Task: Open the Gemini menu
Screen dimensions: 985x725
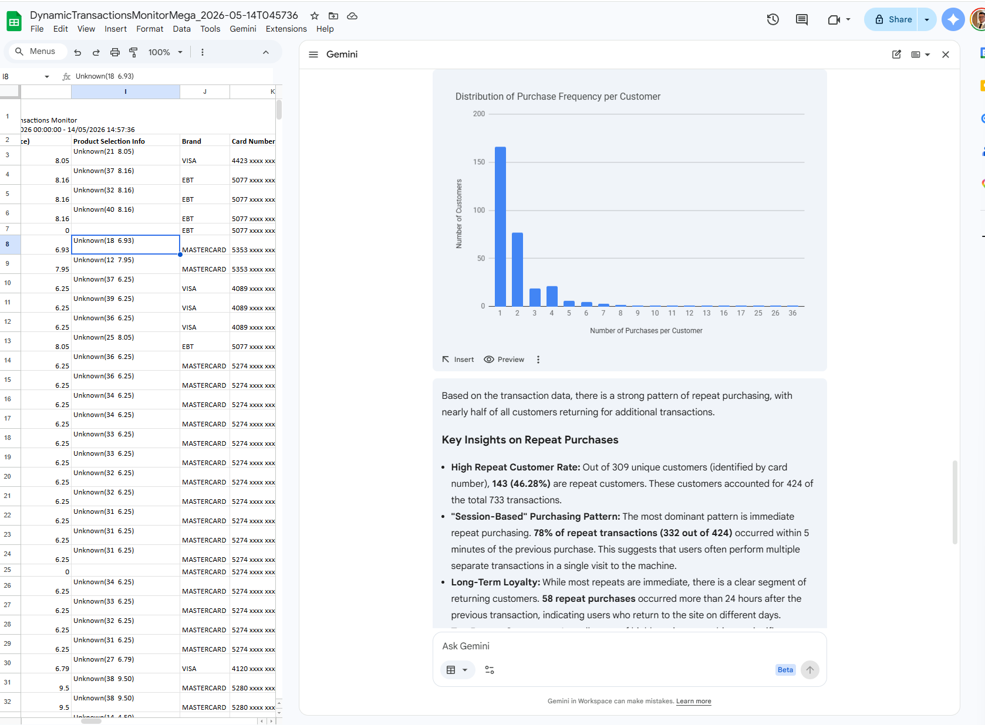Action: pyautogui.click(x=243, y=29)
